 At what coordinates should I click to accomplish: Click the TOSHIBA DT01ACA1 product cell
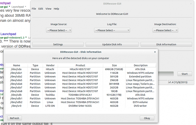[80, 95]
